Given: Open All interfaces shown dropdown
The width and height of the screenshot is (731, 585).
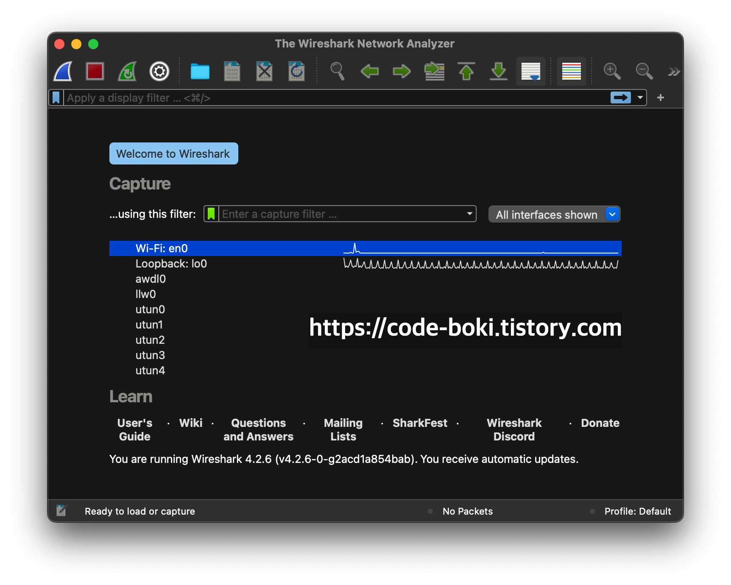Looking at the screenshot, I should 555,214.
